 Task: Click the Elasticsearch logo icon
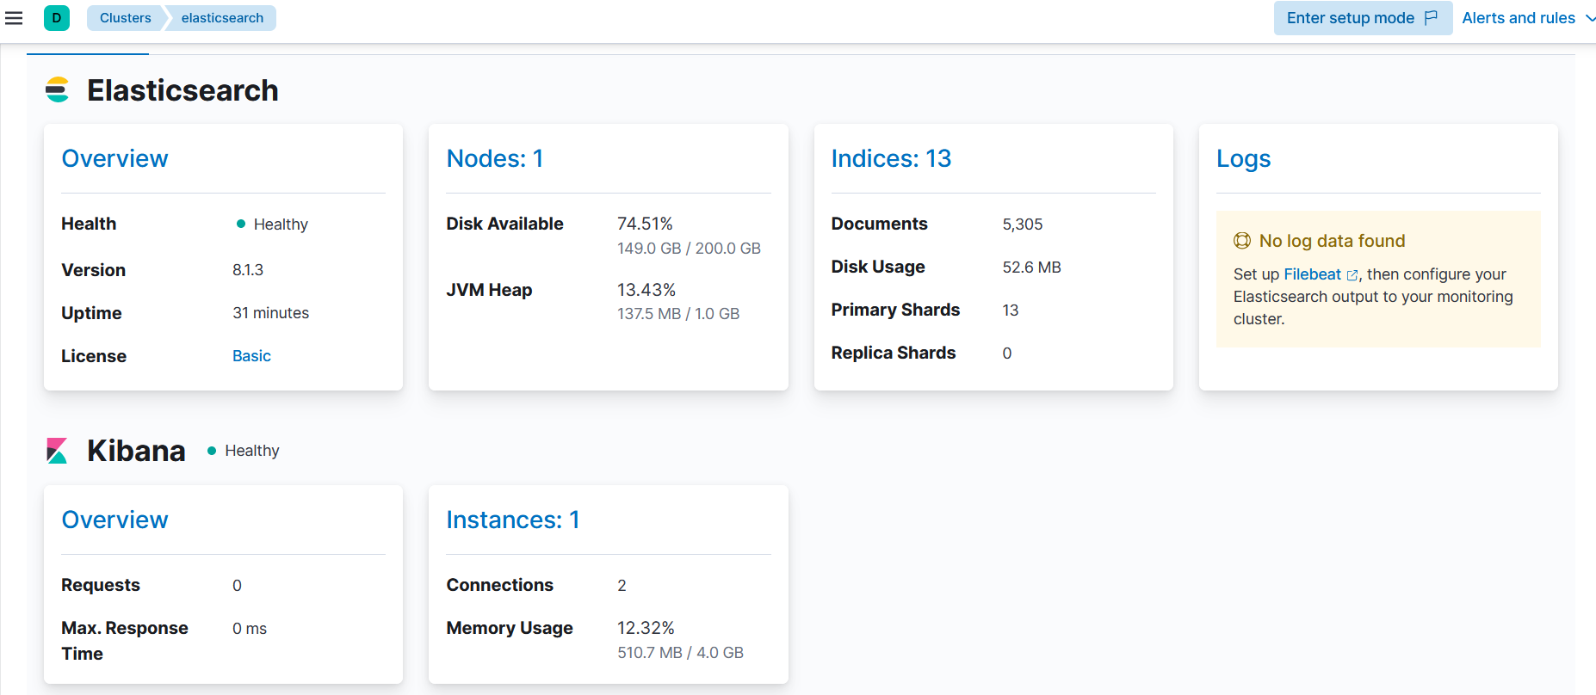pos(58,90)
